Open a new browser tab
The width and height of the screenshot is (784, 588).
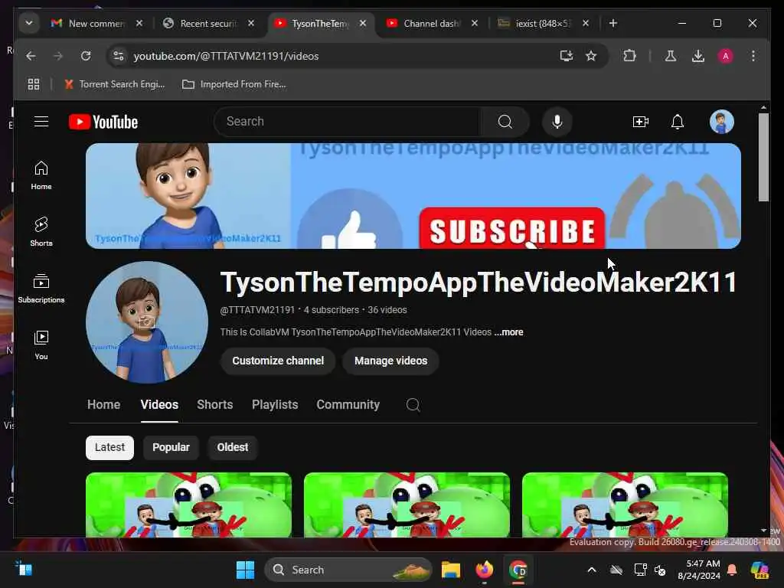click(x=613, y=23)
